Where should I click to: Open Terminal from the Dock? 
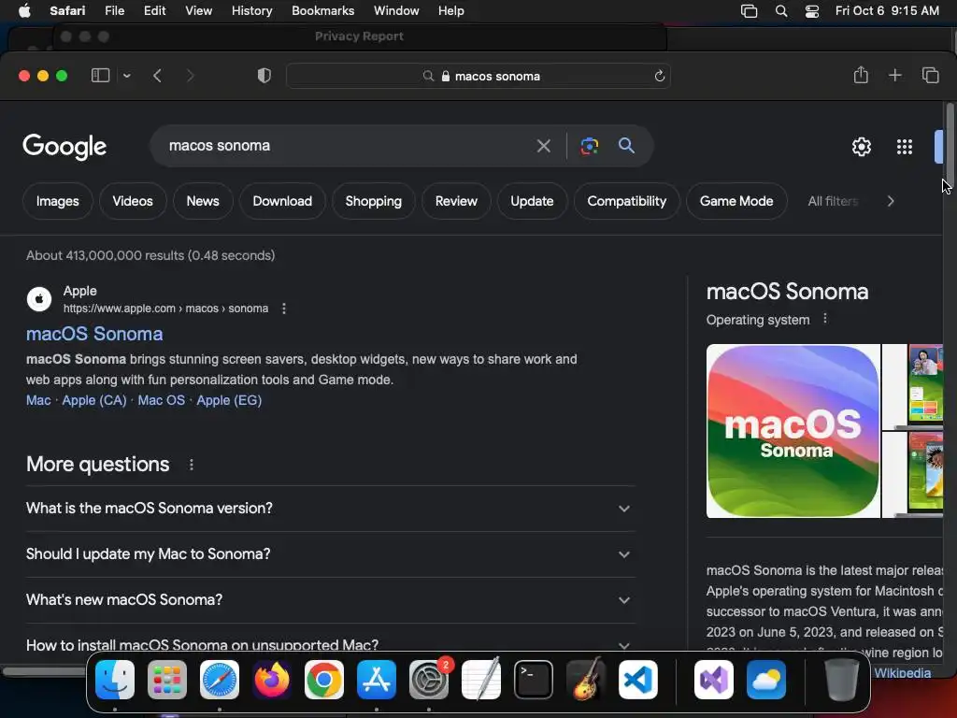click(534, 680)
